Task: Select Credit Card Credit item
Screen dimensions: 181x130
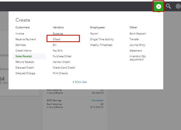Action: (x=64, y=68)
